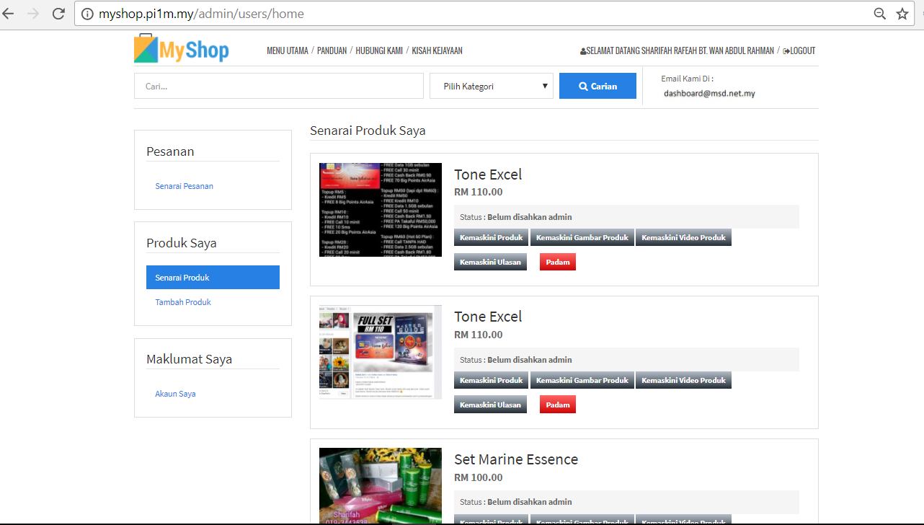Go back using browser back arrow
Viewport: 924px width, 525px height.
coord(9,14)
